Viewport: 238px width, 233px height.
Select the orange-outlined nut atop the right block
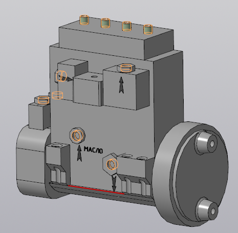(x=126, y=68)
